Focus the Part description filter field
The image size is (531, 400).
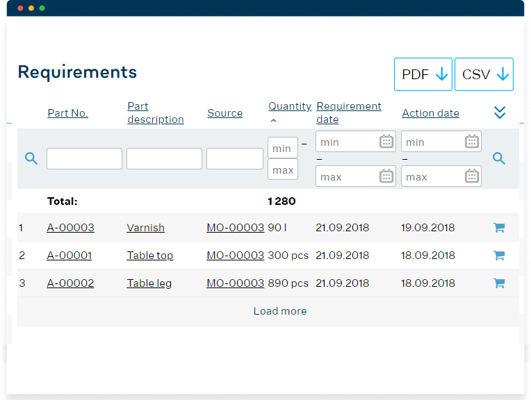(164, 158)
